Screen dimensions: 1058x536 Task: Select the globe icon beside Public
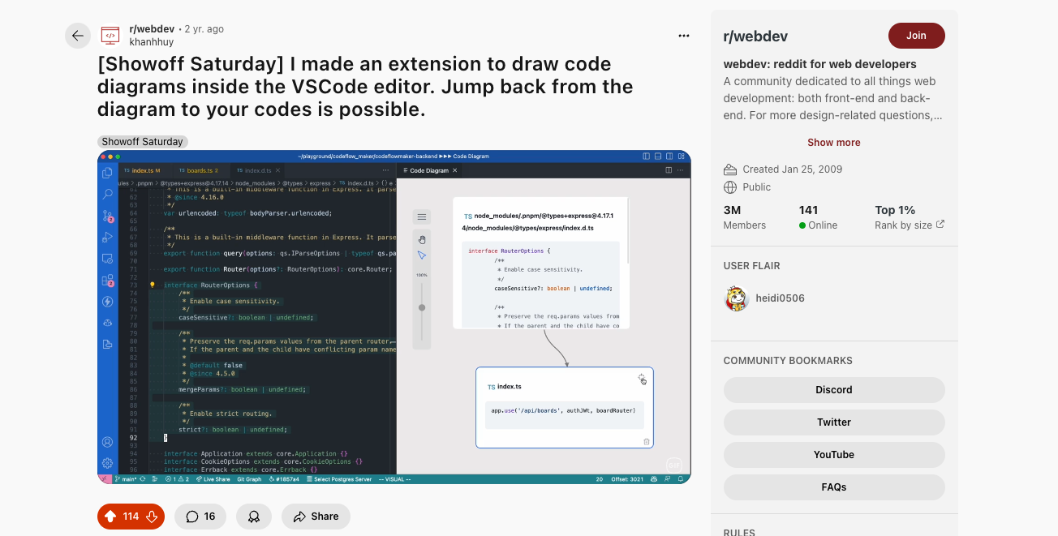(x=730, y=187)
